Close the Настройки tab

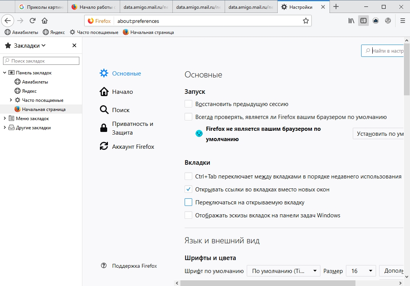tap(323, 7)
